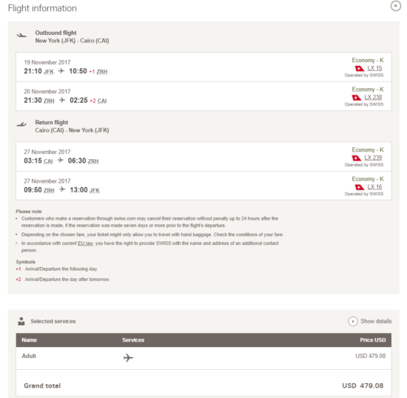This screenshot has width=407, height=398.
Task: Open the LX 238 flight number link
Action: 373,98
